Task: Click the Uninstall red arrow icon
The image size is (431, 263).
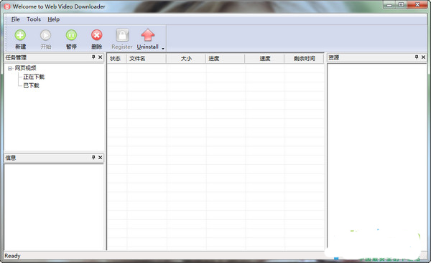Action: pyautogui.click(x=148, y=35)
